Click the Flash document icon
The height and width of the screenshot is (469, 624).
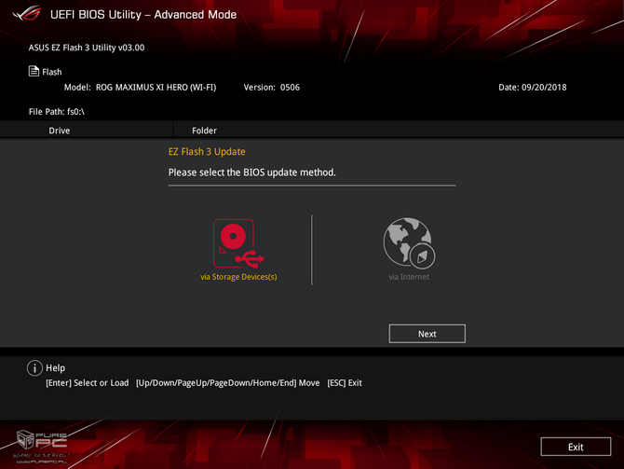click(34, 71)
